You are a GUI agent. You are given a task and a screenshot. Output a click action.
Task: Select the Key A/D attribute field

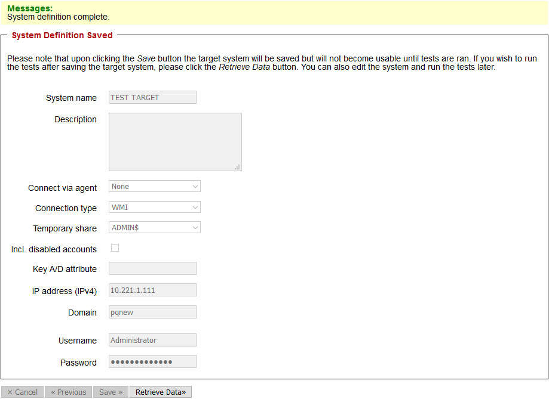pos(152,268)
